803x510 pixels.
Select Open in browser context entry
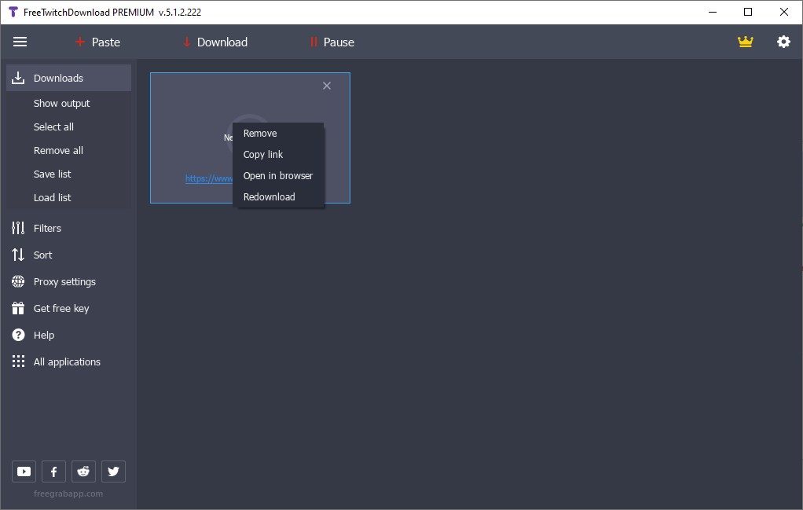[278, 176]
